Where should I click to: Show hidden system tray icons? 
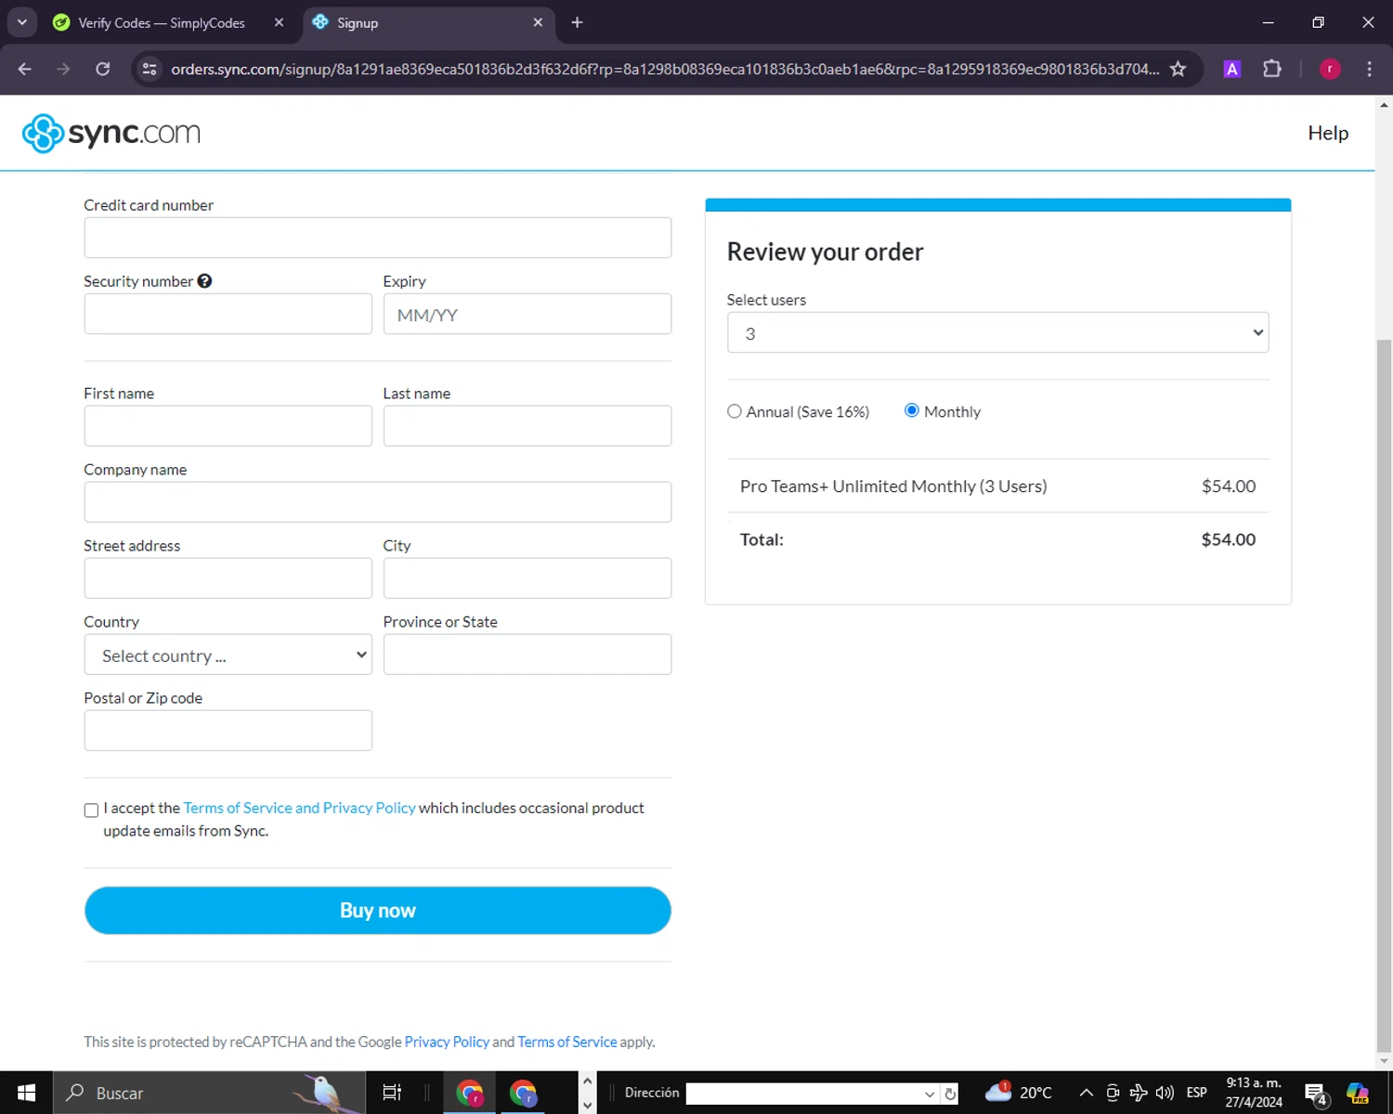[x=1086, y=1093]
